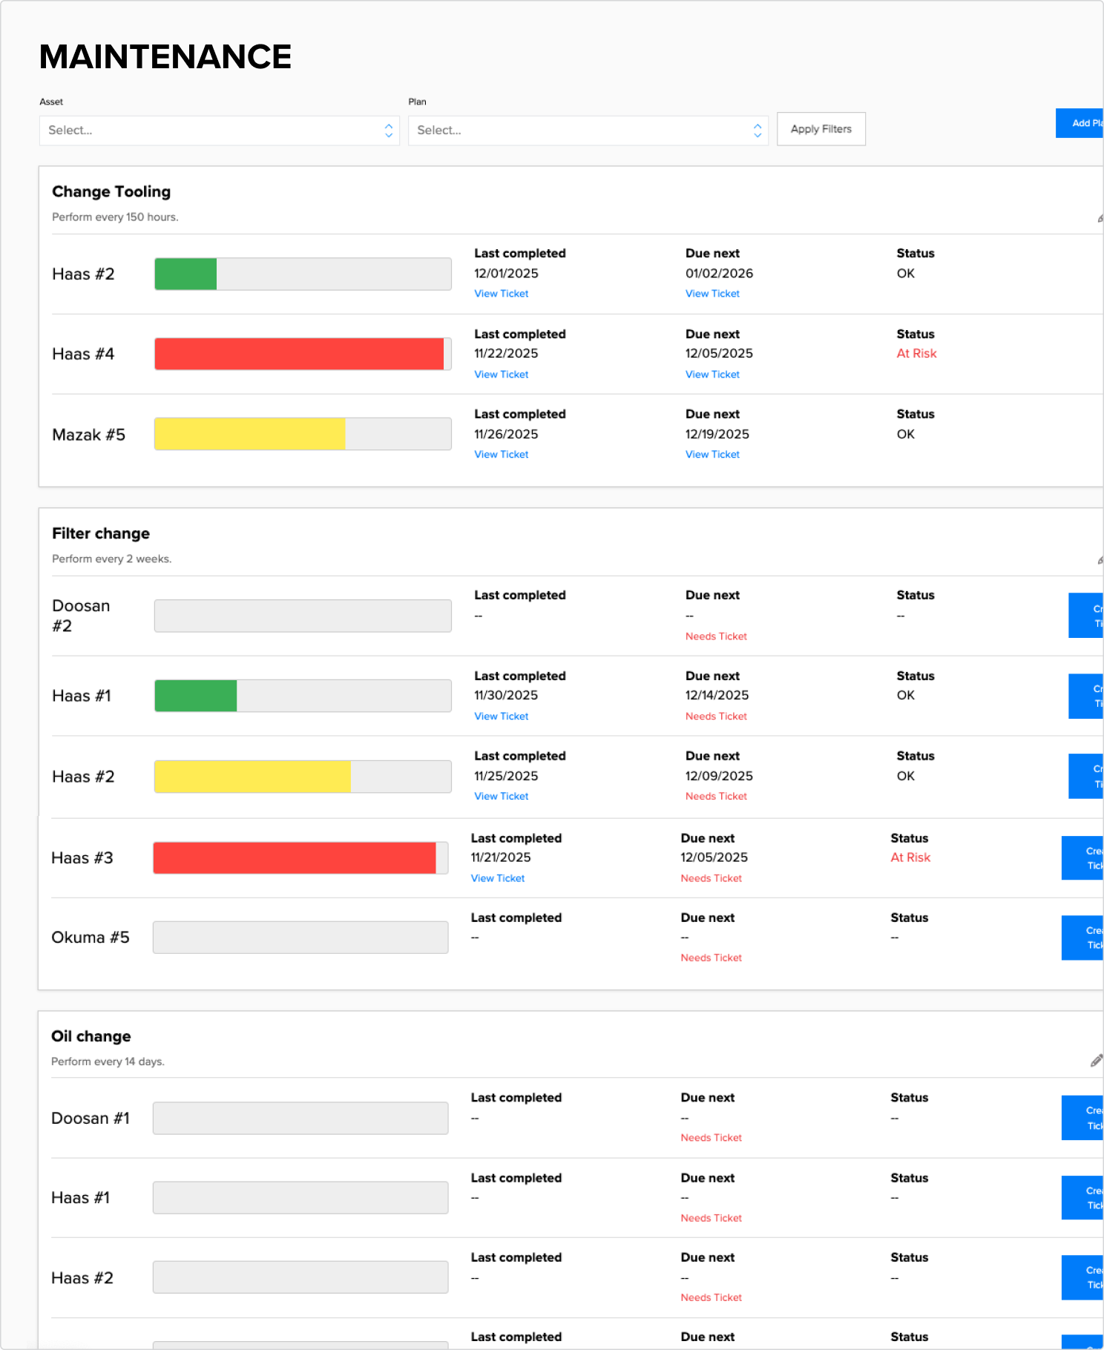
Task: Click the Okuma #5 asset name
Action: click(x=91, y=938)
